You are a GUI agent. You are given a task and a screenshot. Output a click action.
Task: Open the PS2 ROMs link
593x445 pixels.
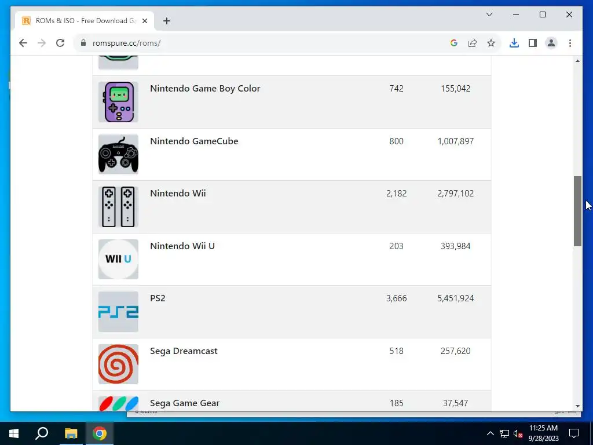point(158,298)
